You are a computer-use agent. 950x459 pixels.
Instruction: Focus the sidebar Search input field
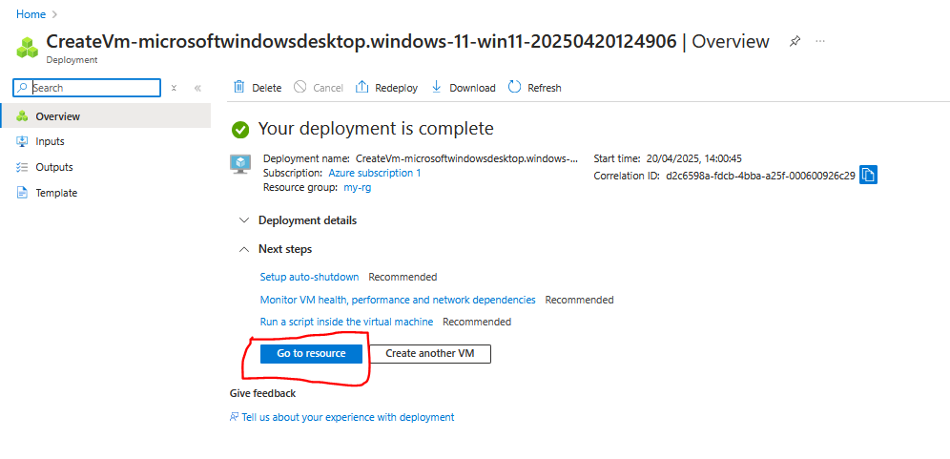(87, 88)
